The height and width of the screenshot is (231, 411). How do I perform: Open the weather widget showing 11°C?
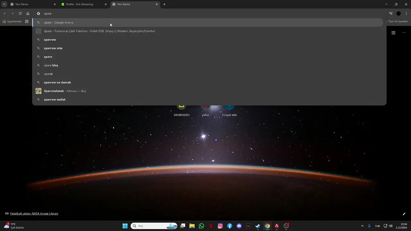click(x=14, y=226)
